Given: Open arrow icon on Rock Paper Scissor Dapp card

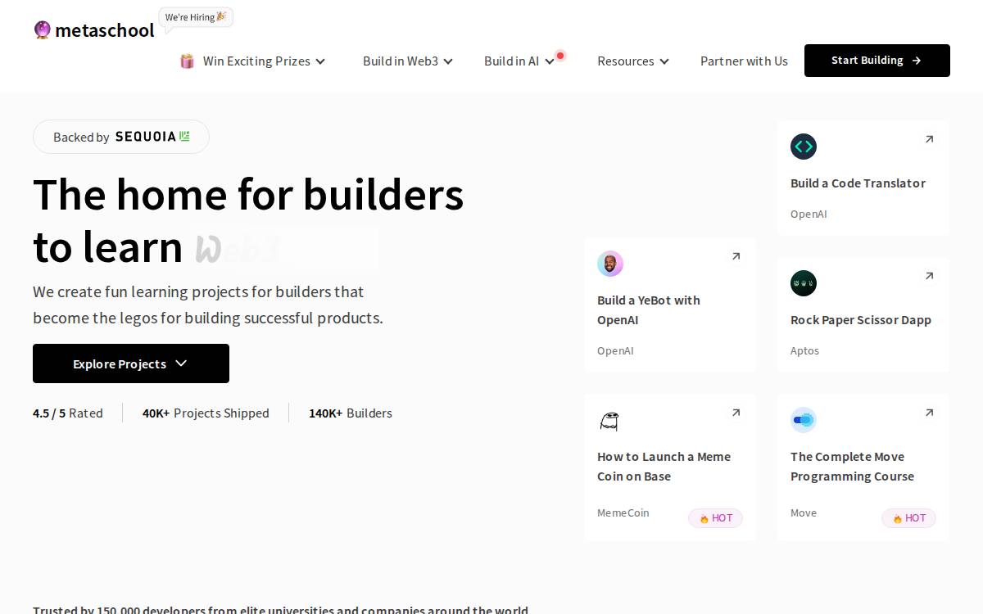Looking at the screenshot, I should click(929, 276).
